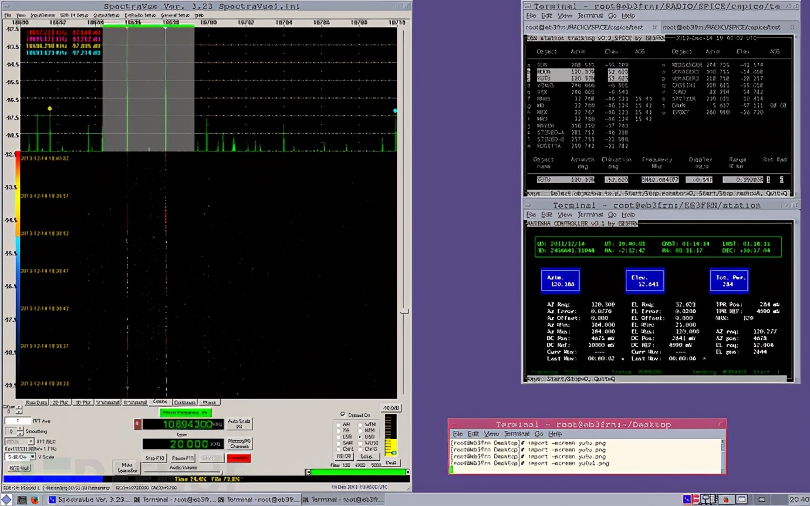
Task: Click the center frequency display field
Action: click(x=182, y=424)
